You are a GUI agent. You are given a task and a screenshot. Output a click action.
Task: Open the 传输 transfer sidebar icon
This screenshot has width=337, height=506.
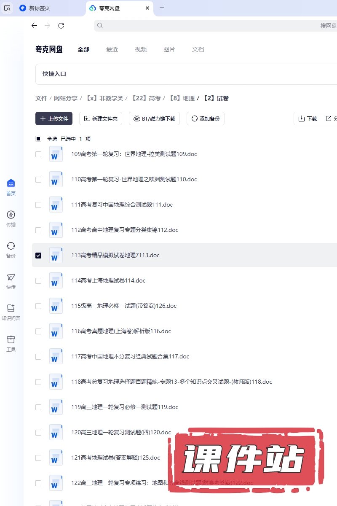11,215
